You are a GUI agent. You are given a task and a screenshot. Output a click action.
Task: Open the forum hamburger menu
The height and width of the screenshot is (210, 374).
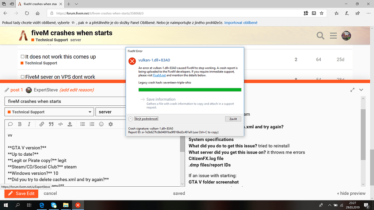coord(333,36)
